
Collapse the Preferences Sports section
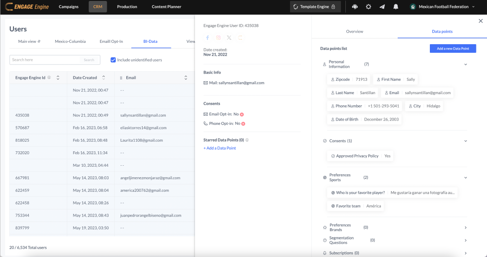coord(465,177)
